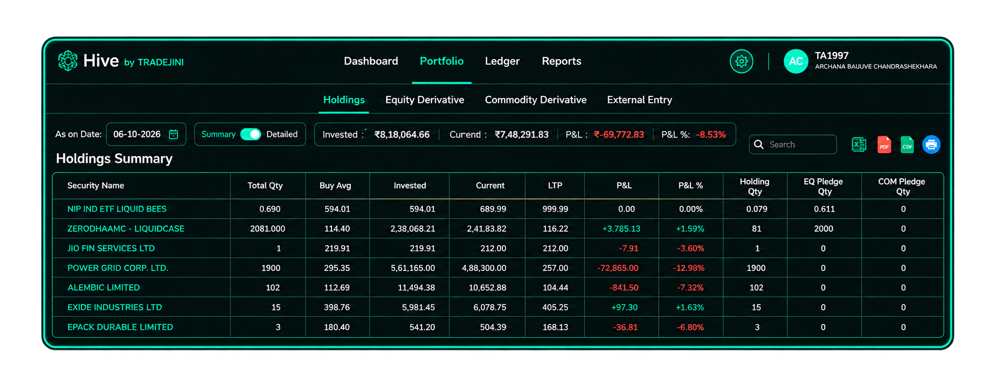Open POWER GRID CORP. LTD.
Image resolution: width=995 pixels, height=386 pixels.
pyautogui.click(x=118, y=268)
